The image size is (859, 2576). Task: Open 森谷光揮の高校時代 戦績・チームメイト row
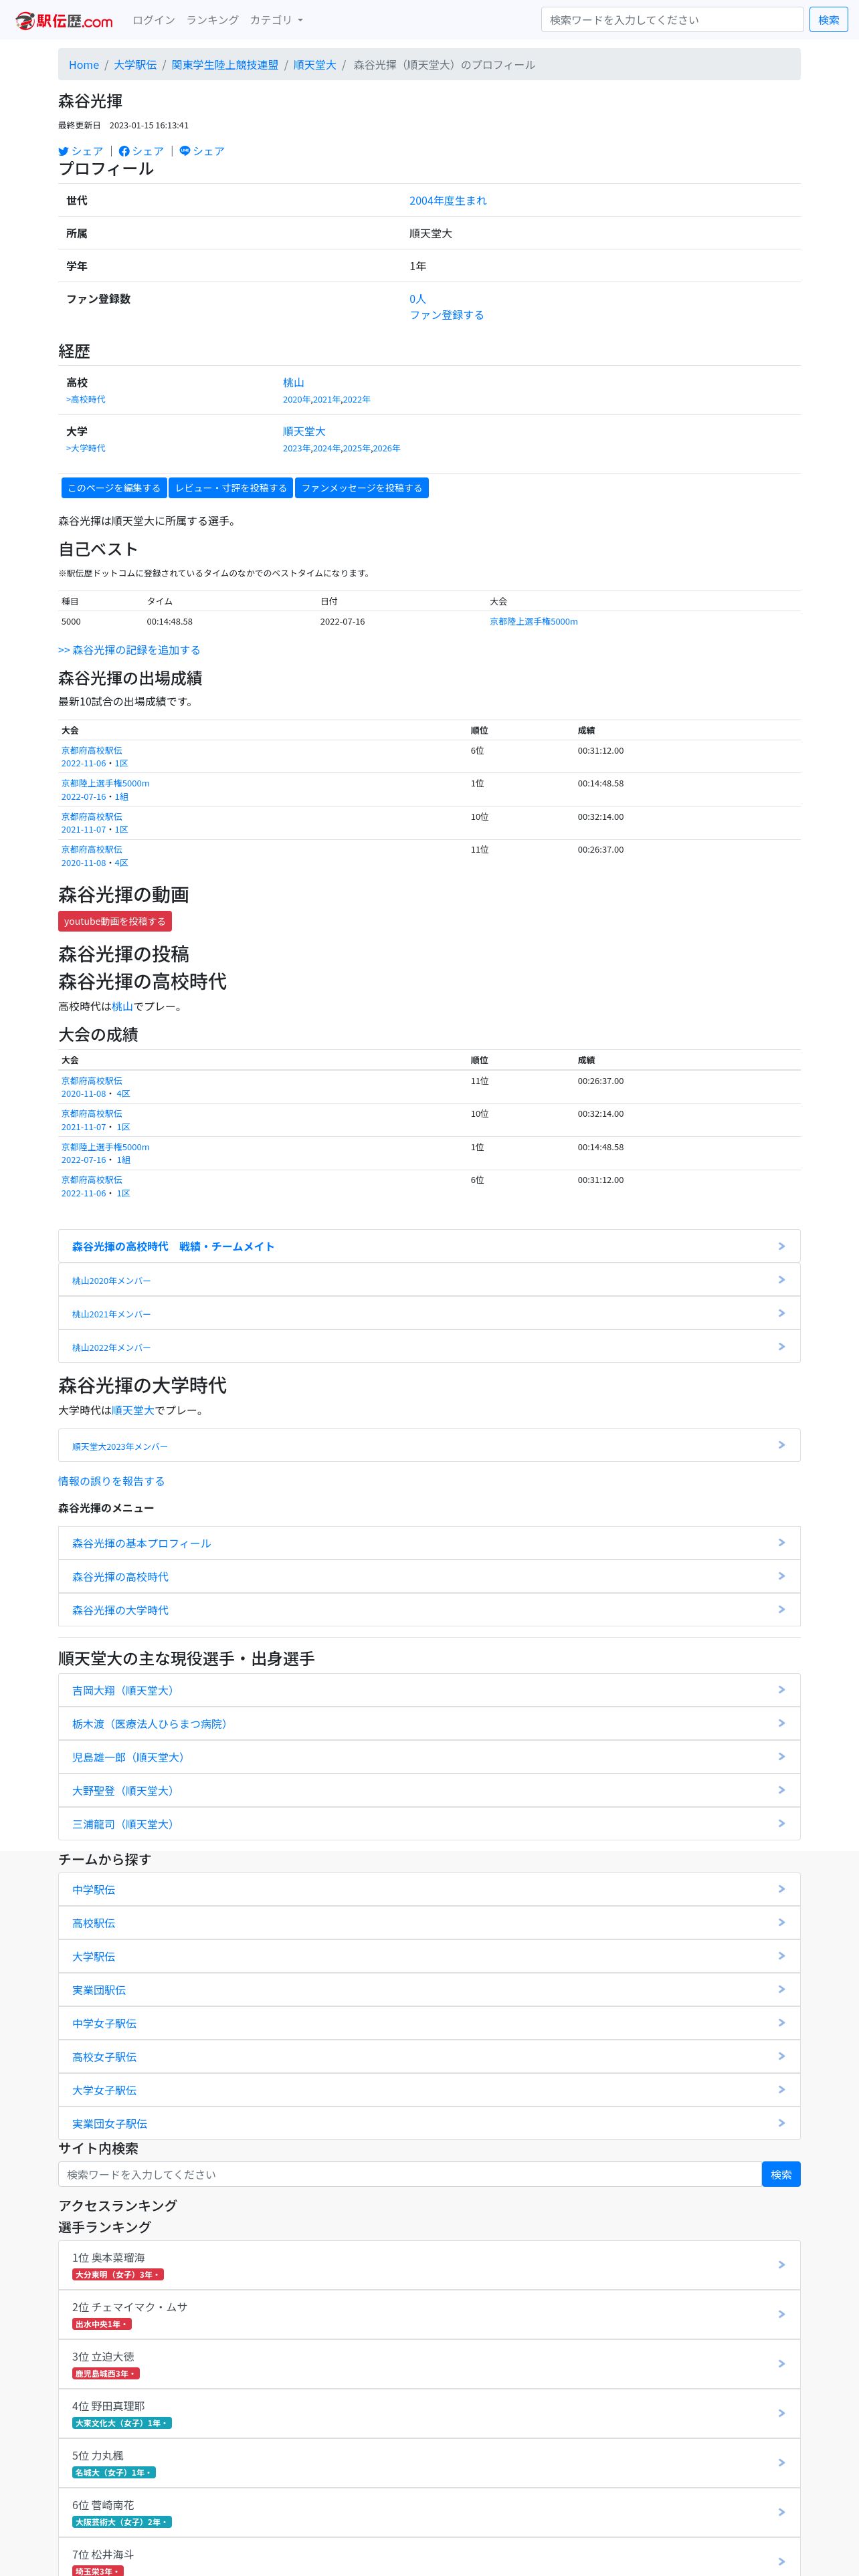[x=429, y=1246]
